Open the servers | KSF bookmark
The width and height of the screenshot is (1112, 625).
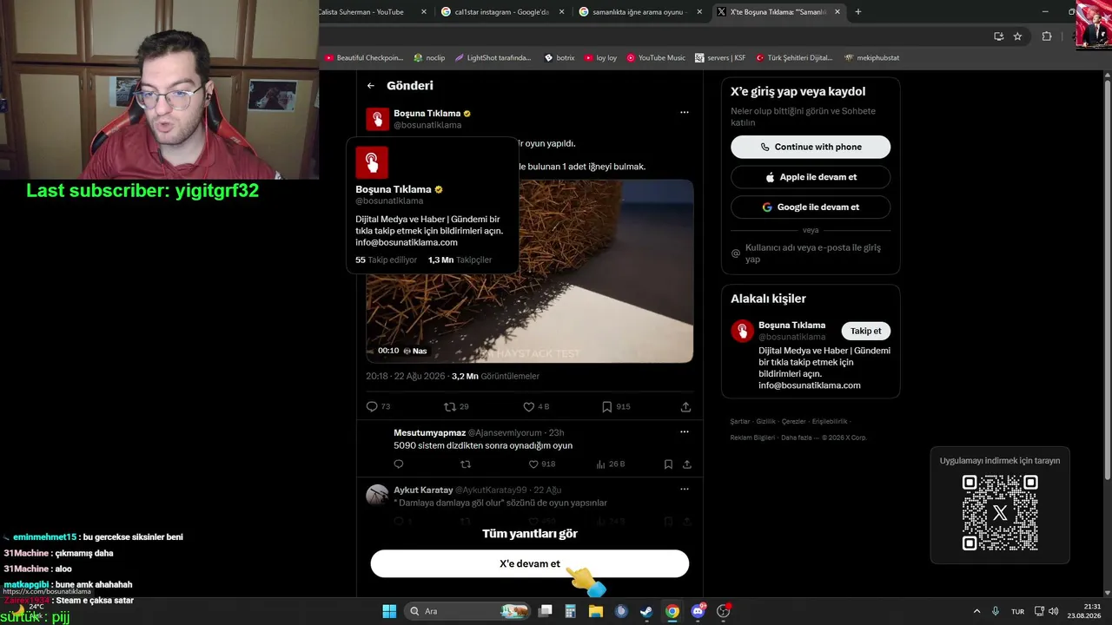coord(720,58)
